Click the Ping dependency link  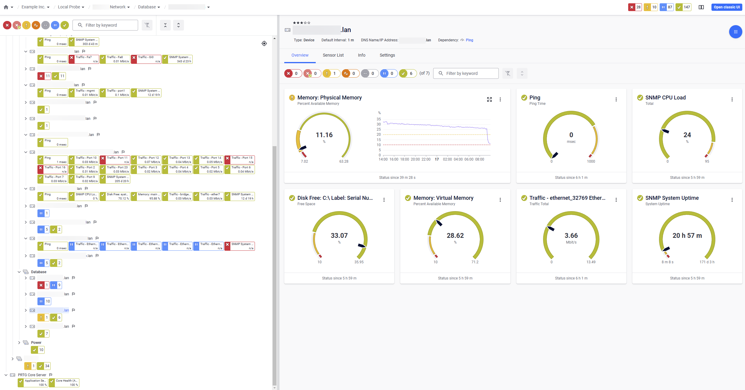coord(469,40)
